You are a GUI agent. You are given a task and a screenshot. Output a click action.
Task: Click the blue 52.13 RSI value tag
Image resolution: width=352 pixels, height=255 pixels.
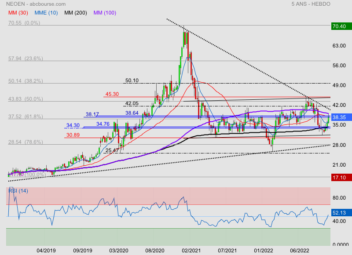pyautogui.click(x=341, y=213)
